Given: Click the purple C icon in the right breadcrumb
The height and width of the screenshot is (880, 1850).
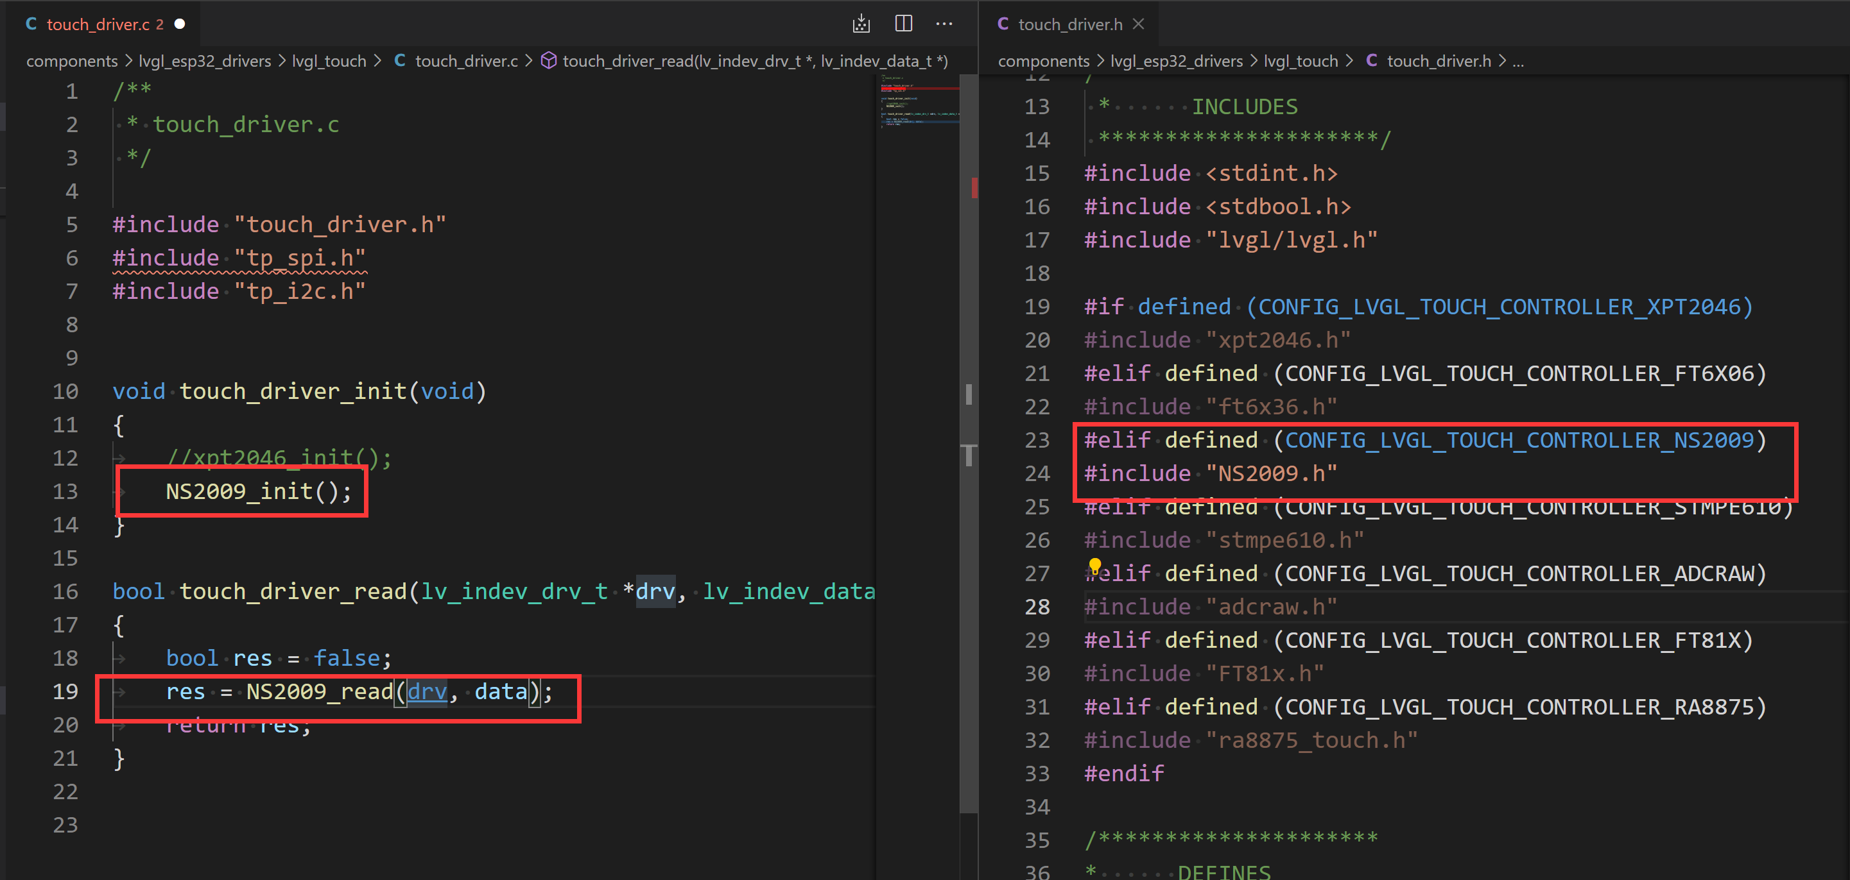Looking at the screenshot, I should (1371, 61).
